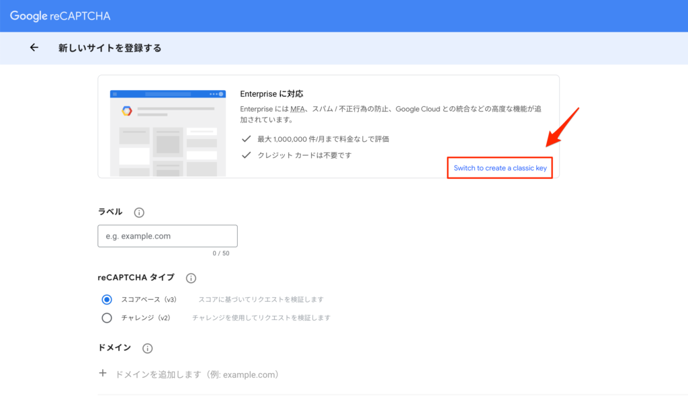Open the Switch to create a classic key link
This screenshot has width=688, height=410.
click(500, 168)
